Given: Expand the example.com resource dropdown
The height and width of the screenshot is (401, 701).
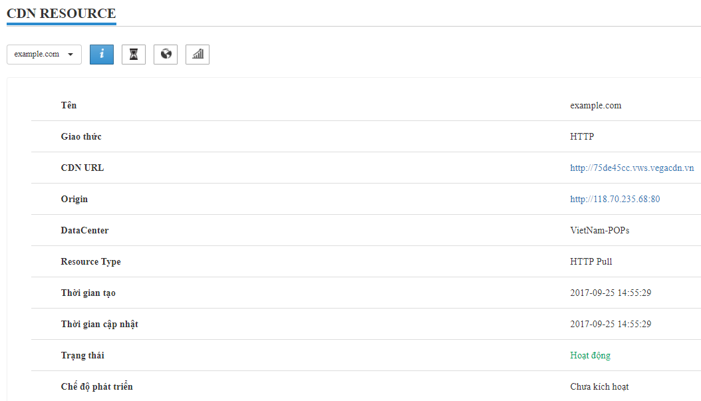Looking at the screenshot, I should [44, 55].
